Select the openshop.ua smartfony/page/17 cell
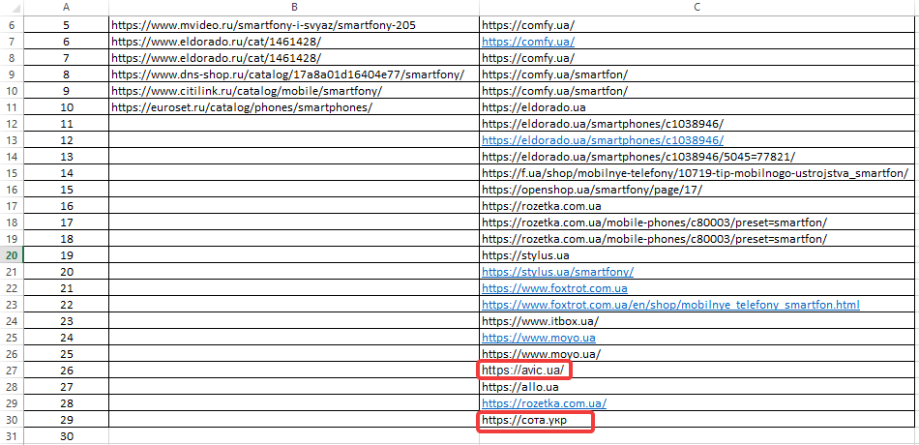919x445 pixels. pyautogui.click(x=698, y=190)
